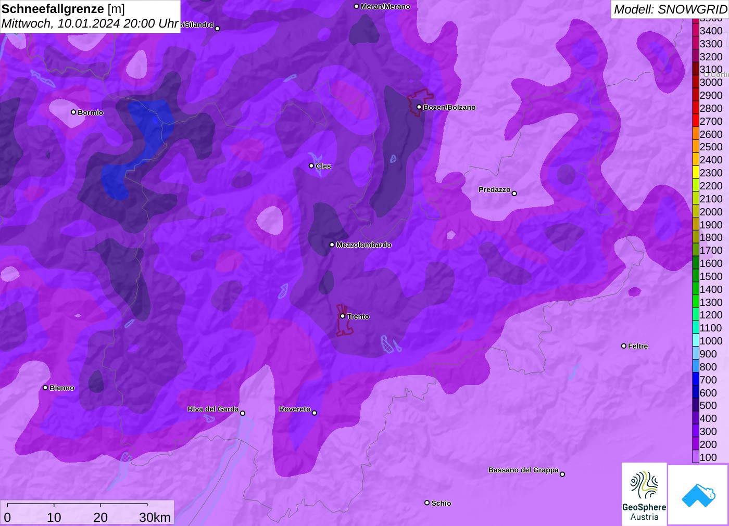The width and height of the screenshot is (729, 526).
Task: Select the 1400 m green legend swatch
Action: [696, 289]
